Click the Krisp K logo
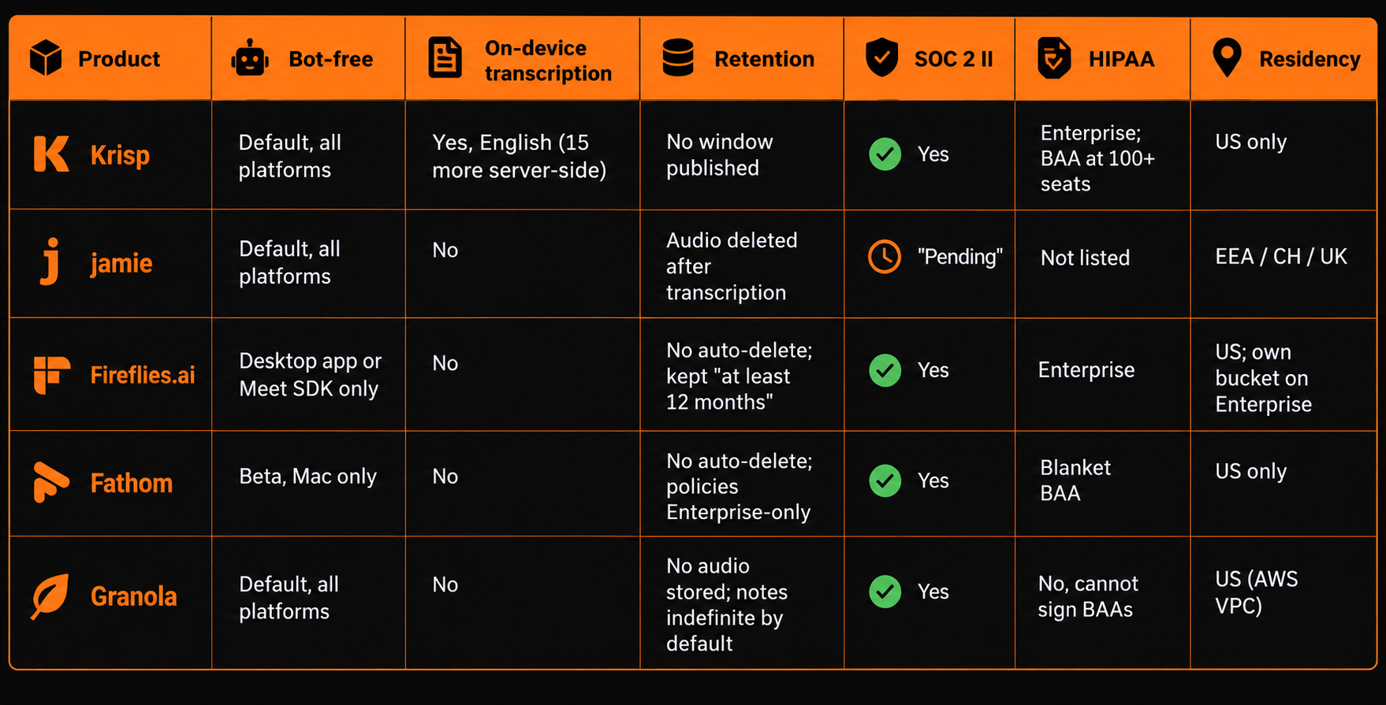The height and width of the screenshot is (705, 1386). [51, 154]
